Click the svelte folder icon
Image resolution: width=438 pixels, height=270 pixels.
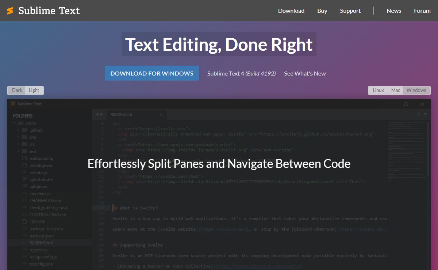(x=20, y=123)
